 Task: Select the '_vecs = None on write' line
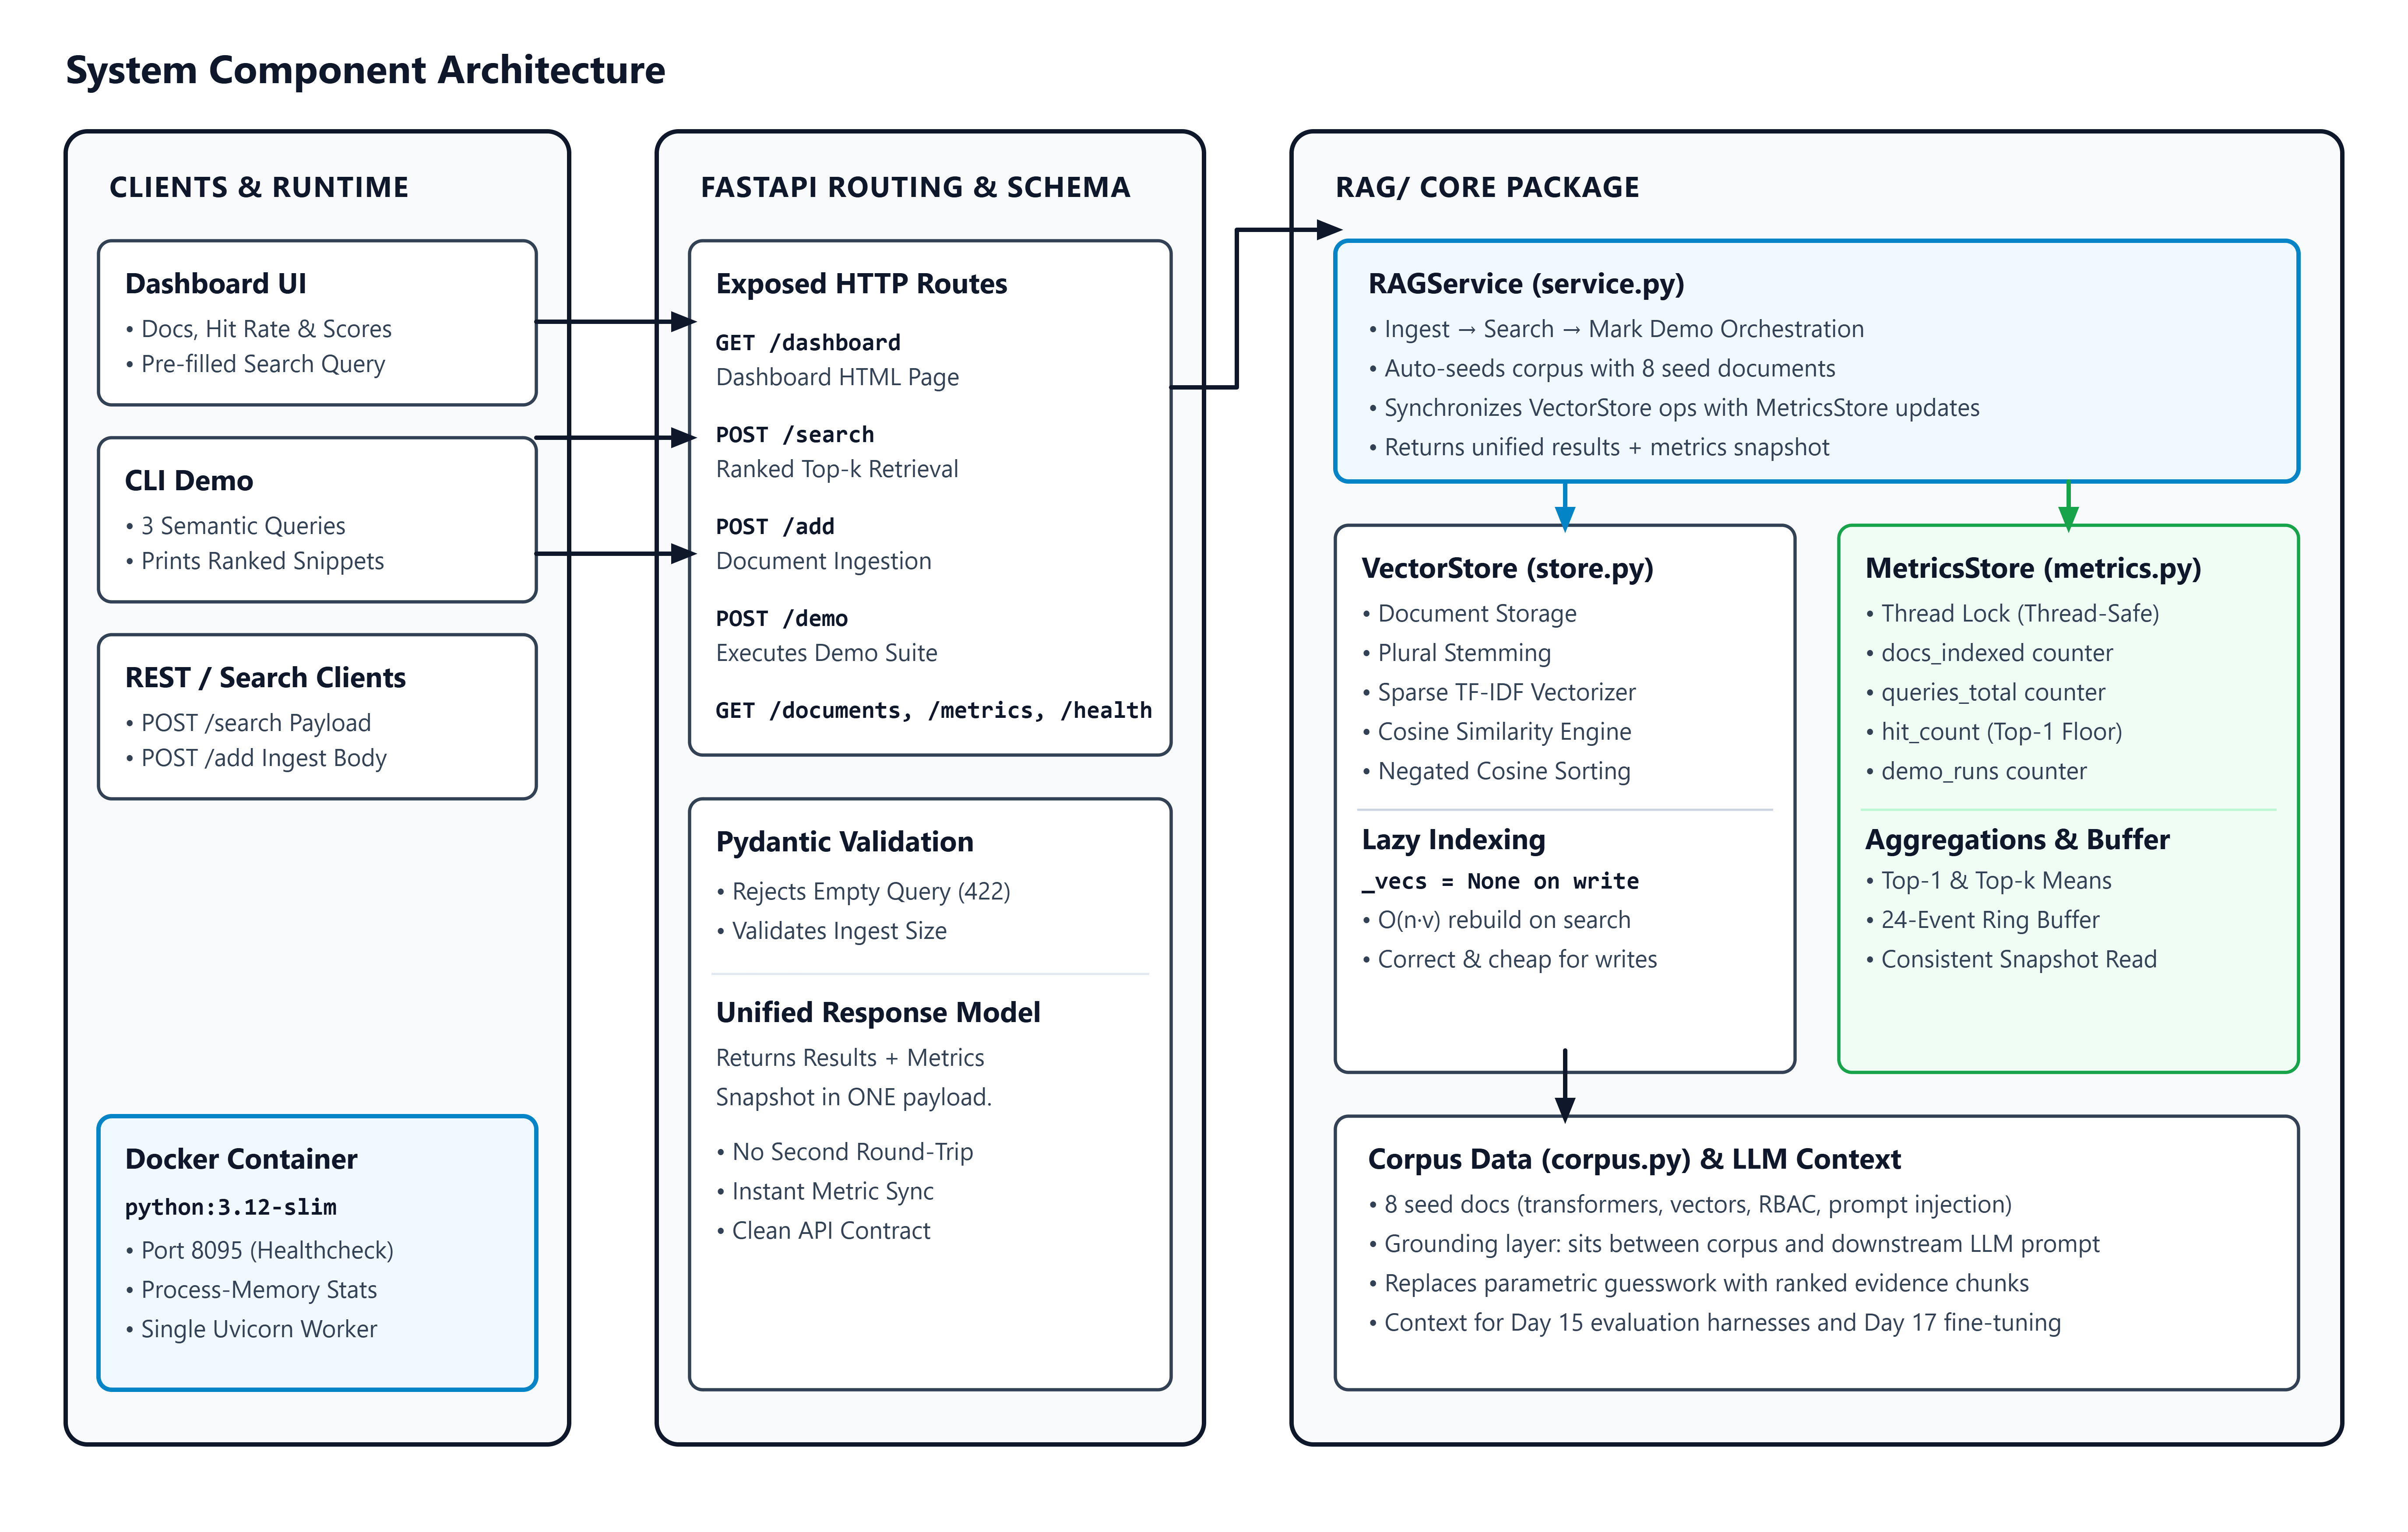click(x=1500, y=881)
